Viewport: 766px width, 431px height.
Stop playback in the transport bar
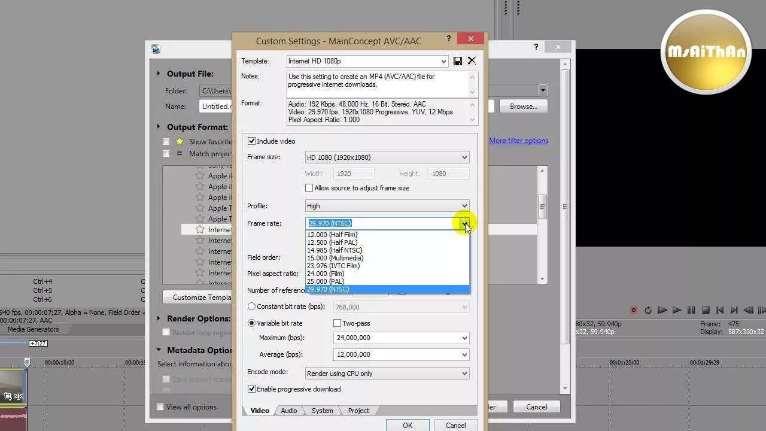[706, 310]
